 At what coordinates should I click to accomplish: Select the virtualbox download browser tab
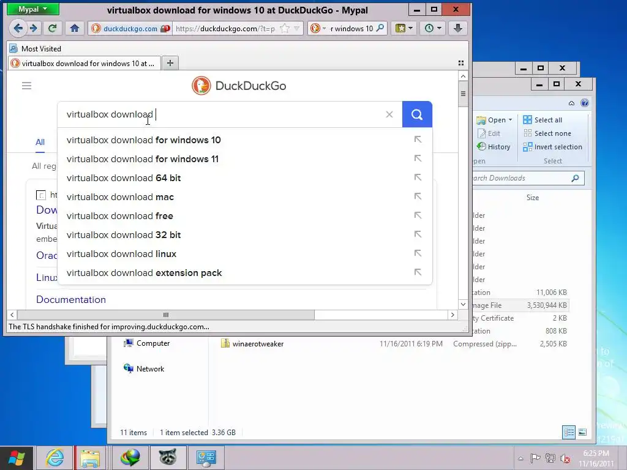click(x=84, y=63)
